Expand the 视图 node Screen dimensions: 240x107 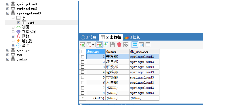pos(13,27)
